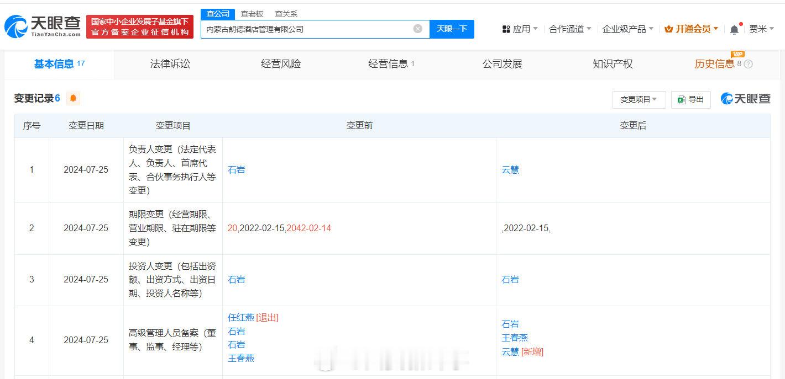
Task: Switch to the 法律诉讼 tab
Action: click(170, 64)
